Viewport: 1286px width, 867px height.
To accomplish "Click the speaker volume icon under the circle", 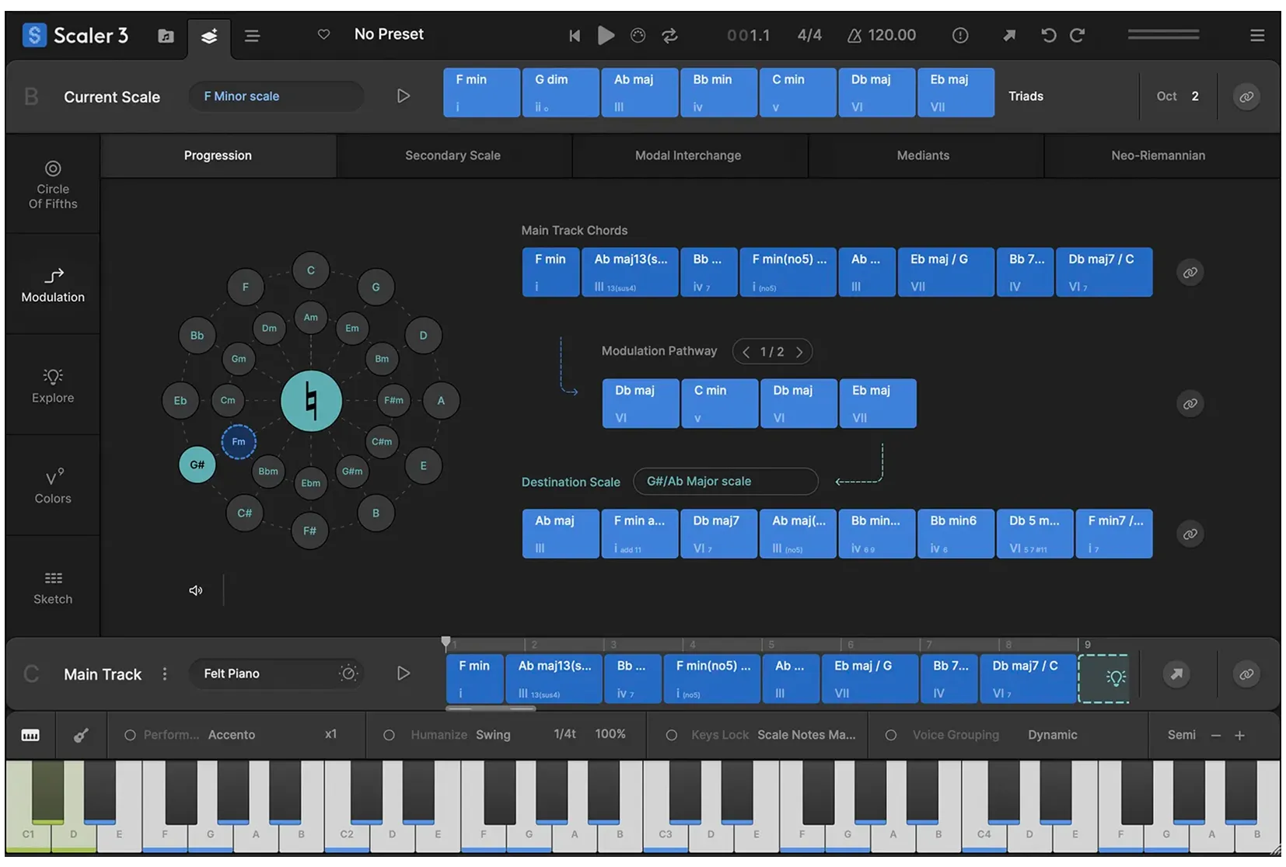I will coord(196,590).
